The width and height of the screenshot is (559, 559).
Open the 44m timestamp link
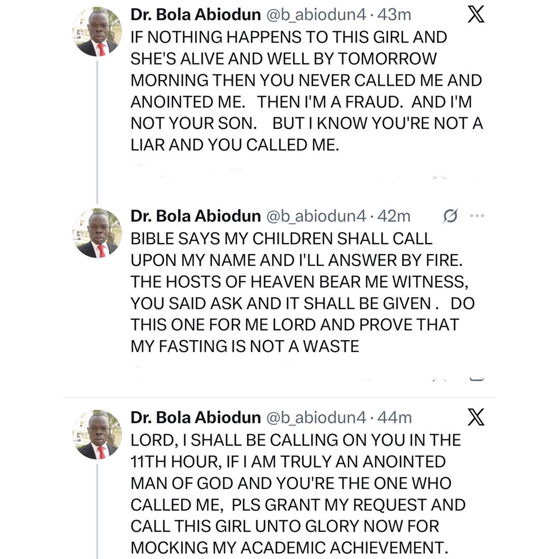click(x=395, y=417)
